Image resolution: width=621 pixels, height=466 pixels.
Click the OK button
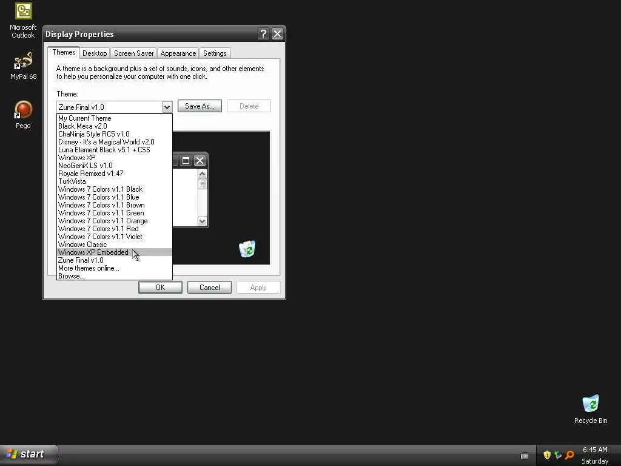coord(160,287)
